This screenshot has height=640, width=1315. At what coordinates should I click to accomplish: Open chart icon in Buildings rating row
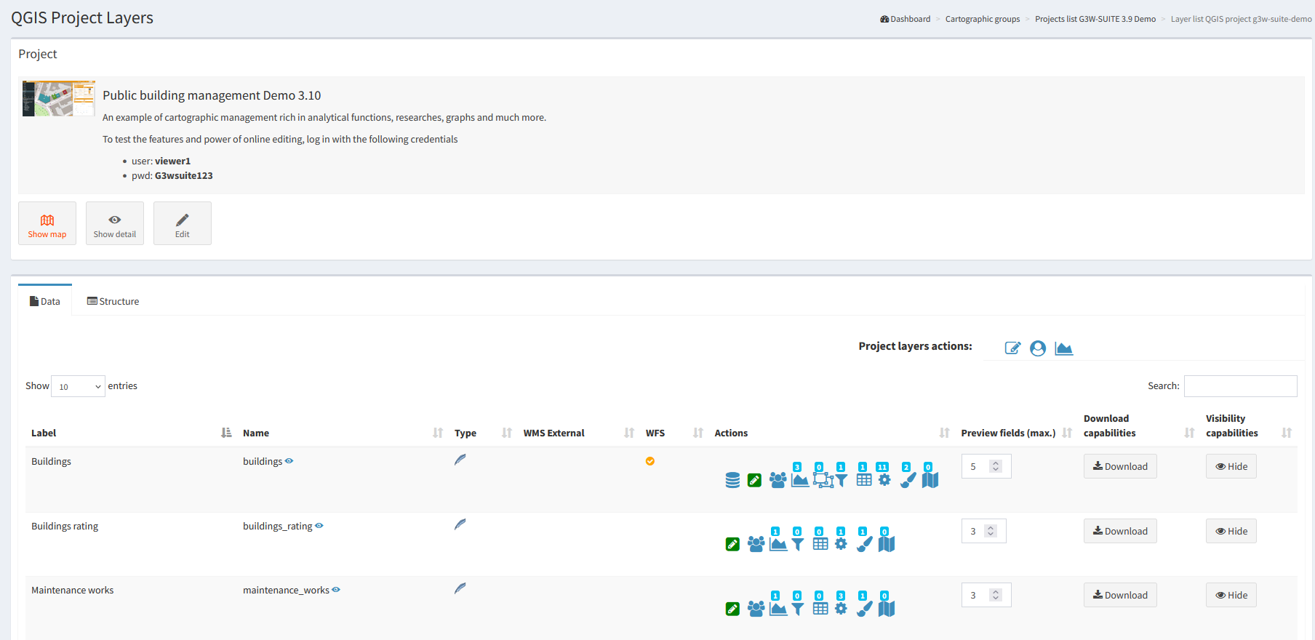click(x=778, y=544)
